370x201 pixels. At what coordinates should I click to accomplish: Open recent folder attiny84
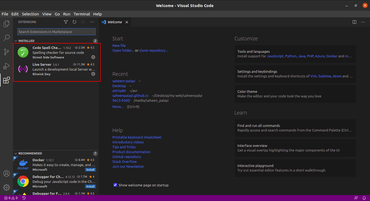119,91
